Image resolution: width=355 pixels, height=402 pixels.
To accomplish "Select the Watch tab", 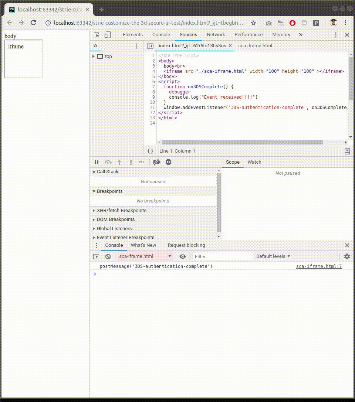I will click(254, 162).
